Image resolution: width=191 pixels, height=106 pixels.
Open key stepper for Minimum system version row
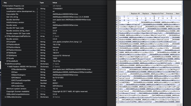click(x=37, y=89)
